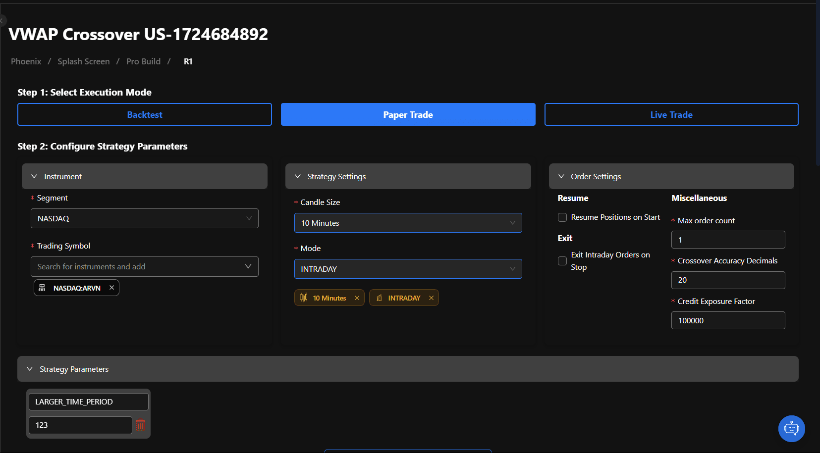Click the chart icon in INTRADAY tag
The image size is (820, 453).
[379, 298]
